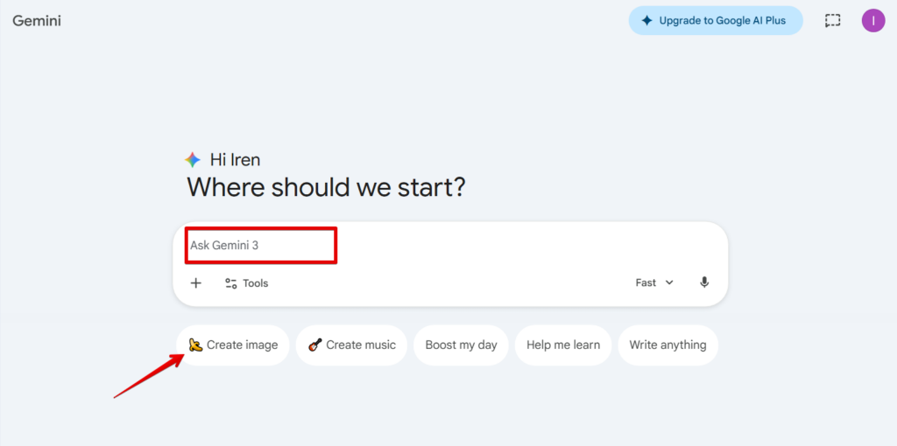Image resolution: width=897 pixels, height=446 pixels.
Task: Click the chevron arrow next to Fast
Action: (x=669, y=282)
